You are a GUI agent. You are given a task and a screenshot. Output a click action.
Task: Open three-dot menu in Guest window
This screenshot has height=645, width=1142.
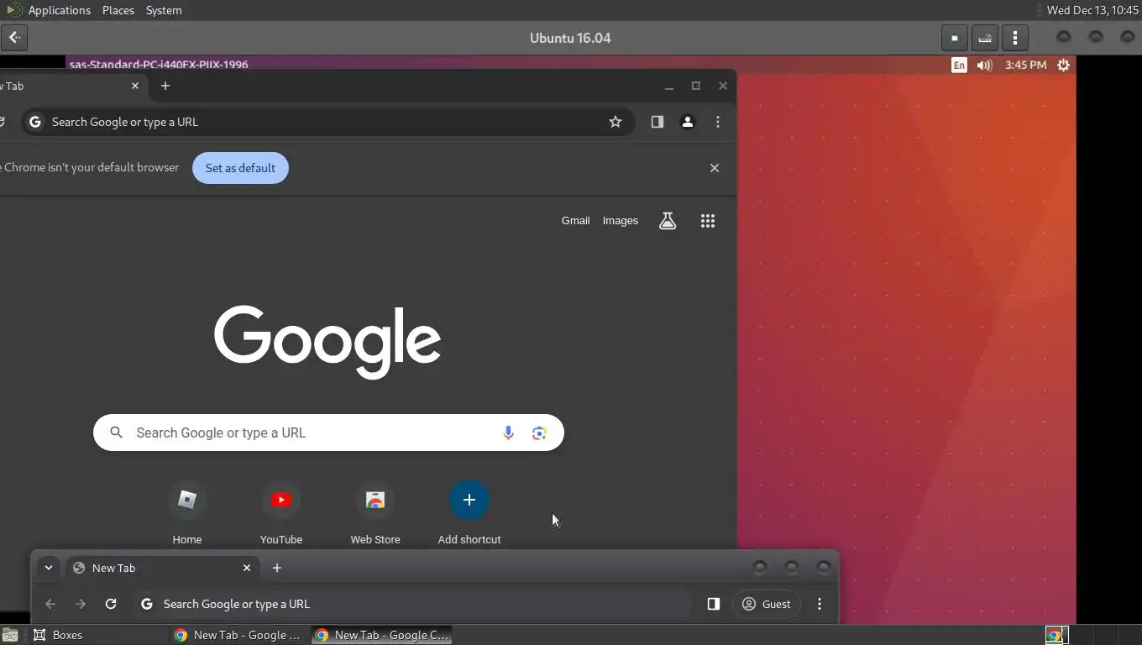tap(820, 604)
